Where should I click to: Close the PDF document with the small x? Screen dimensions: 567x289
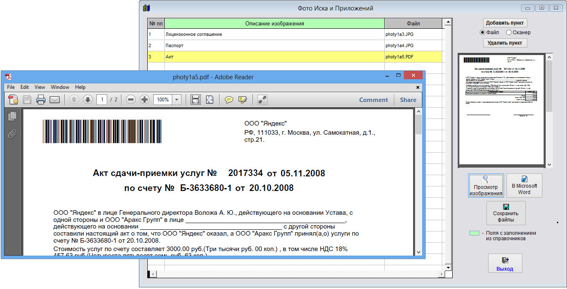[x=418, y=88]
